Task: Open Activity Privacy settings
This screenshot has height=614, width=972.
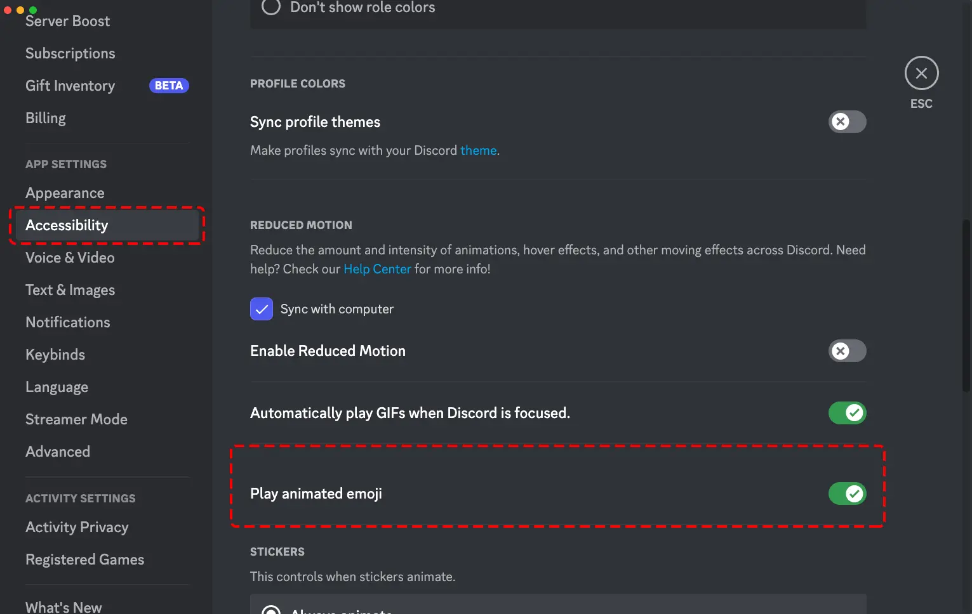Action: (77, 527)
